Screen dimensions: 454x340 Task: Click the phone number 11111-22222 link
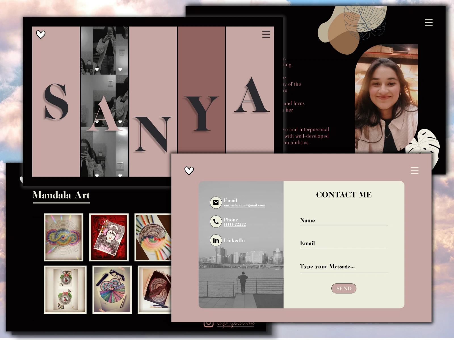235,224
